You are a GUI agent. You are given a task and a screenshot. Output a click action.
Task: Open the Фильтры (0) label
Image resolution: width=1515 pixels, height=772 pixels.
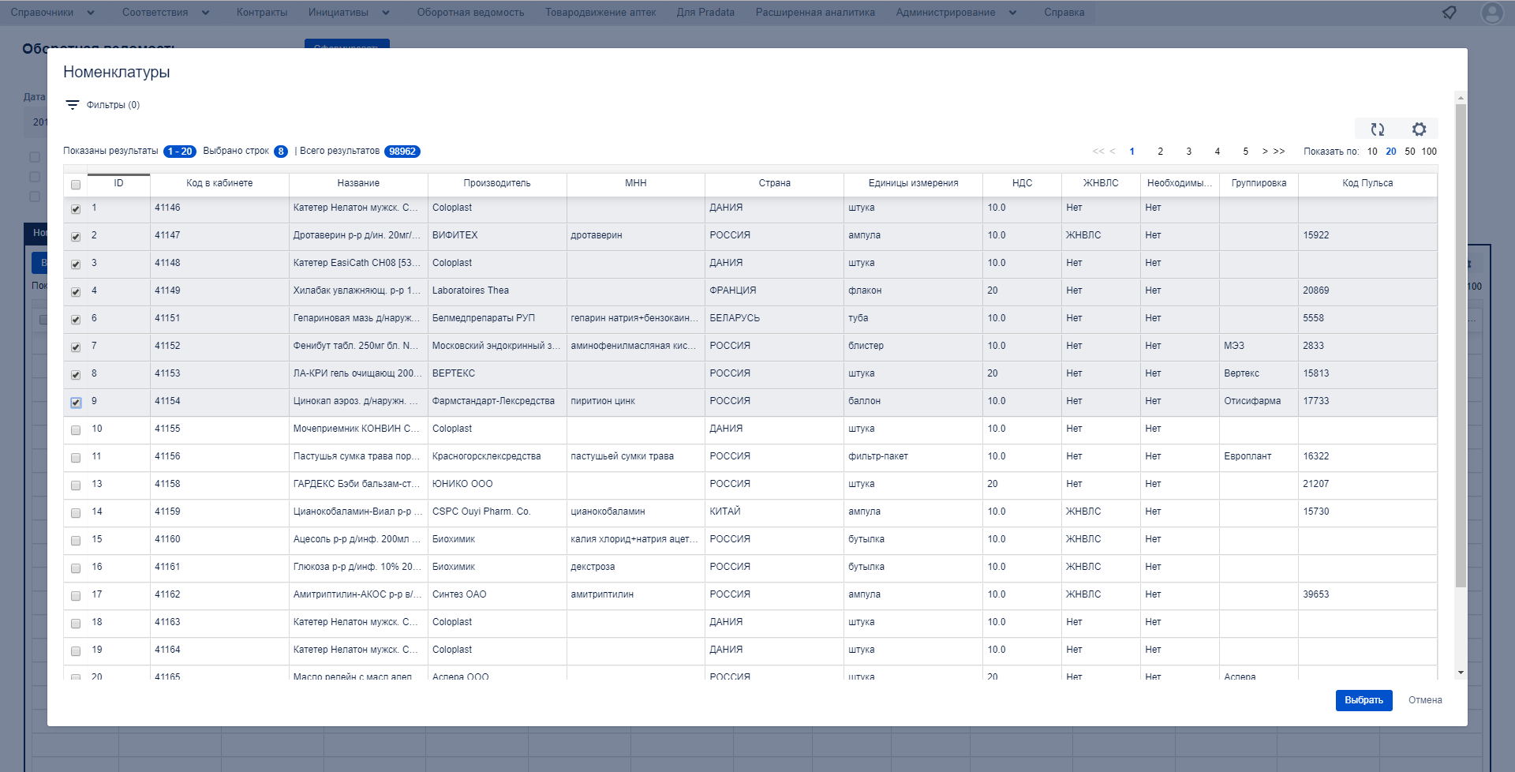coord(113,105)
